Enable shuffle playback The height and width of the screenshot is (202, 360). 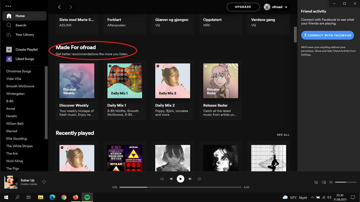click(162, 179)
